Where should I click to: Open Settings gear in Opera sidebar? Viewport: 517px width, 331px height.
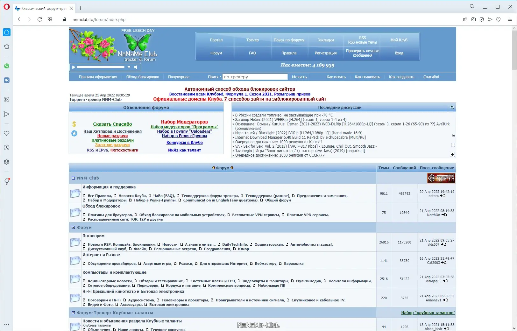click(7, 162)
